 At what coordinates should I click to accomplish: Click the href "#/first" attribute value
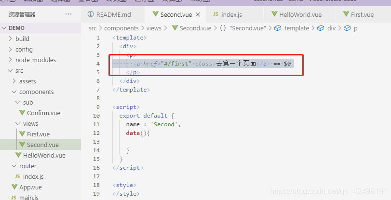pos(176,64)
